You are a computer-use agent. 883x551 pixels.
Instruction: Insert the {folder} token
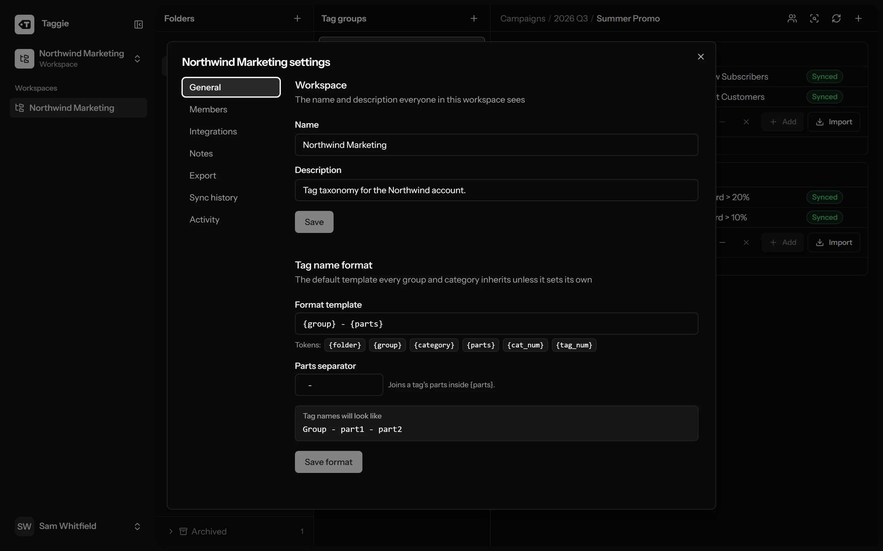(344, 345)
